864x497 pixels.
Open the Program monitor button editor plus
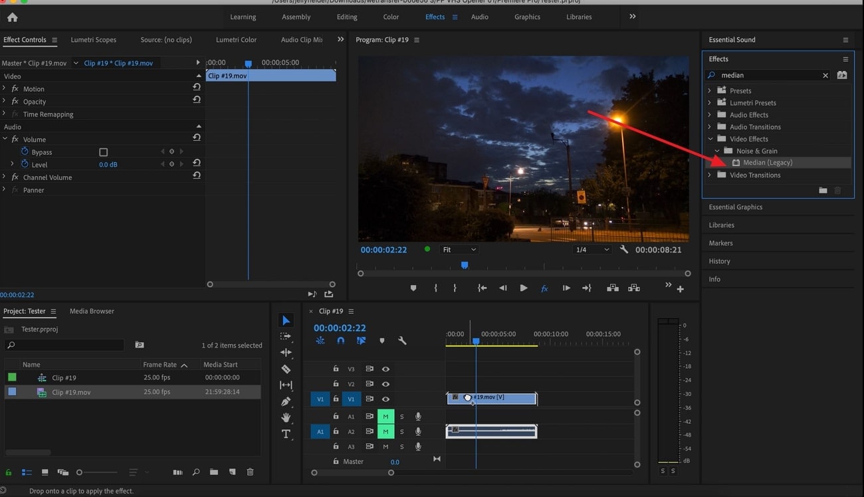coord(680,289)
